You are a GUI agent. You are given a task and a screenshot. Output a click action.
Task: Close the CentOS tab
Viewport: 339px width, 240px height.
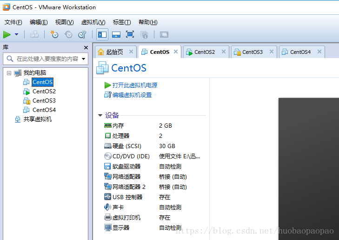pyautogui.click(x=176, y=52)
